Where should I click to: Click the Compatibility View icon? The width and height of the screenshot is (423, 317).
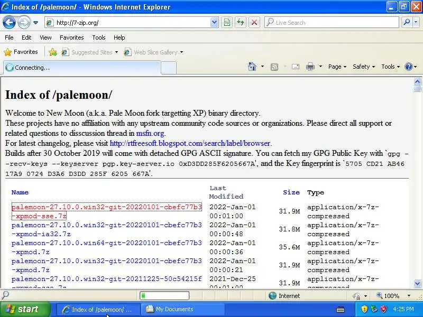[227, 23]
